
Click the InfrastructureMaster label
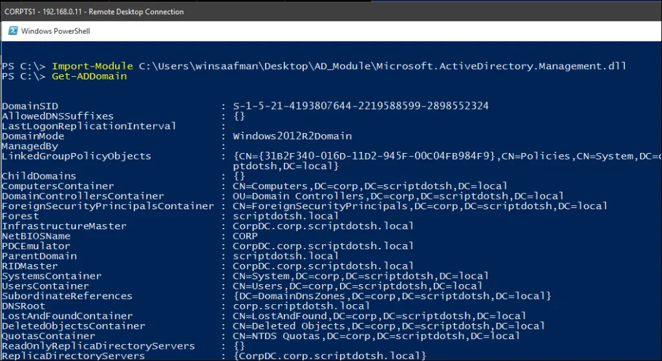click(64, 226)
